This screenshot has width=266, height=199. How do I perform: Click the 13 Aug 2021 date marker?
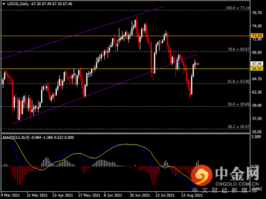192,195
